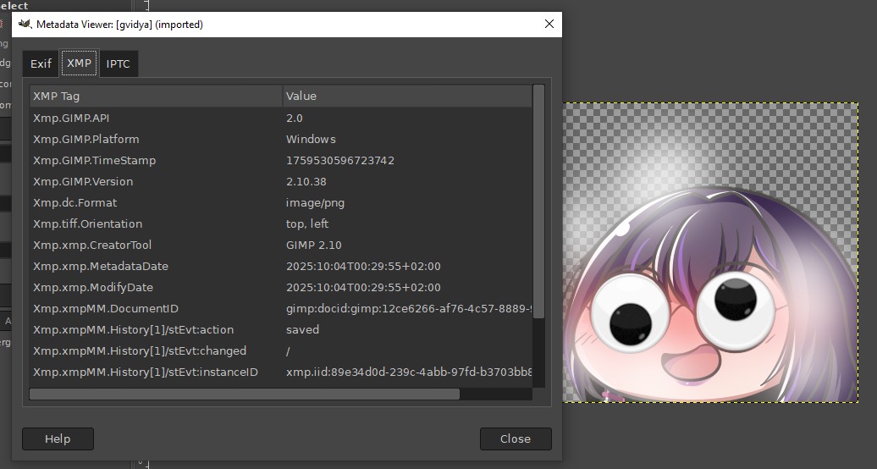Close the Metadata Viewer window with X
The width and height of the screenshot is (877, 469).
pos(549,24)
